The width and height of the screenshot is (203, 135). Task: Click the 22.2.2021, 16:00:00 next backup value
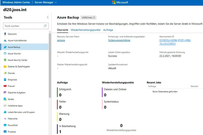(x=170, y=56)
